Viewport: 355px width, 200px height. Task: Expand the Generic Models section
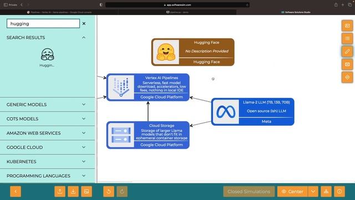(x=48, y=104)
